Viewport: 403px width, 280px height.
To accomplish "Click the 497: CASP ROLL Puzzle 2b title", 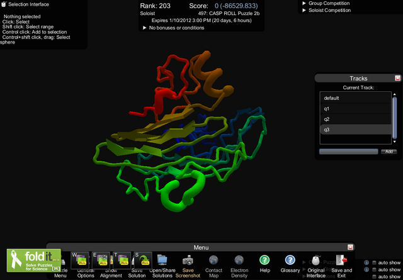I will 229,13.
